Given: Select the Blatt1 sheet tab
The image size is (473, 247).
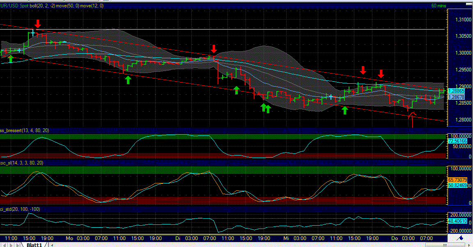Looking at the screenshot, I should point(34,245).
